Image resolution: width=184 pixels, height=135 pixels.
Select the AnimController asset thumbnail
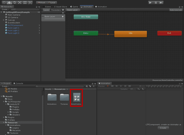(76, 98)
